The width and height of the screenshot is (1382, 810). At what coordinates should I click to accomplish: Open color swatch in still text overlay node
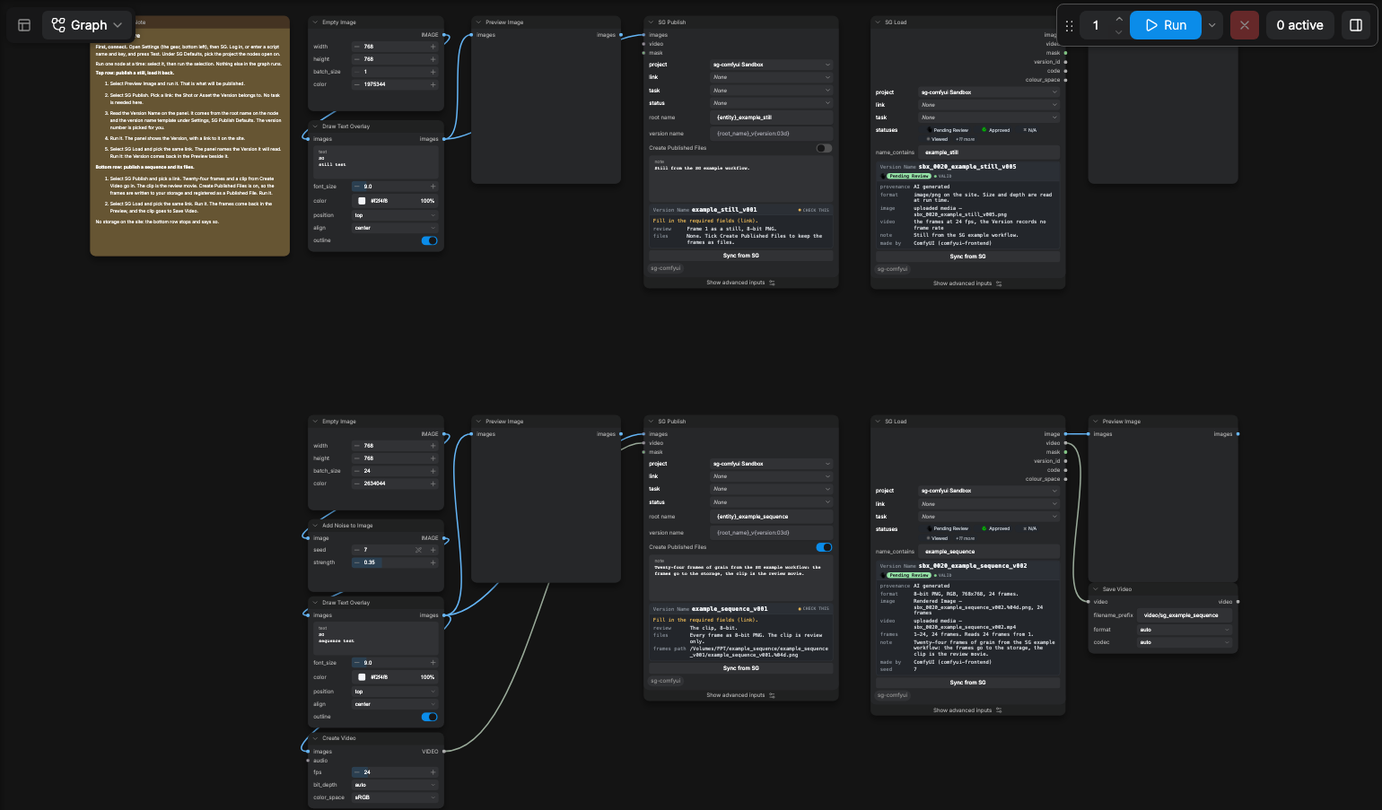[362, 201]
